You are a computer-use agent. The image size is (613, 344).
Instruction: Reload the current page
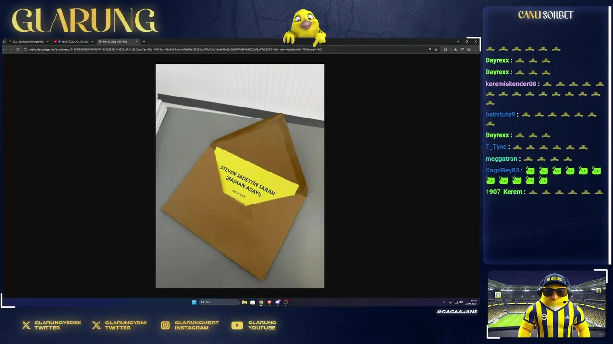point(17,49)
